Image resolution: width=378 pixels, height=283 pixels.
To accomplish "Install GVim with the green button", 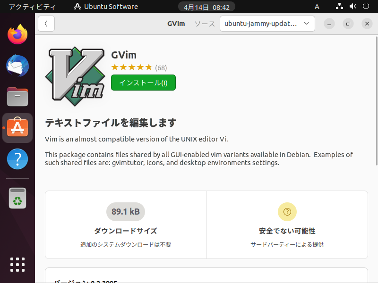I will click(x=144, y=83).
